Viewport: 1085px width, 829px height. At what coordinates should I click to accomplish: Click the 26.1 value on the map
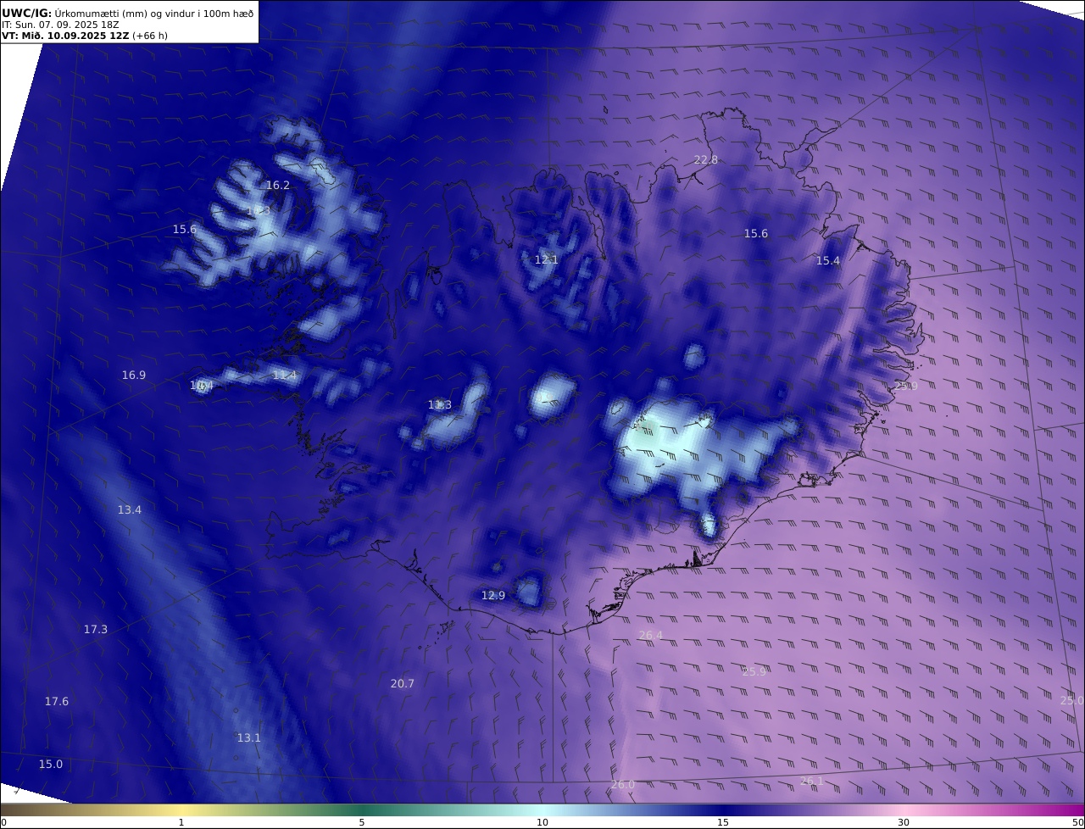click(812, 781)
